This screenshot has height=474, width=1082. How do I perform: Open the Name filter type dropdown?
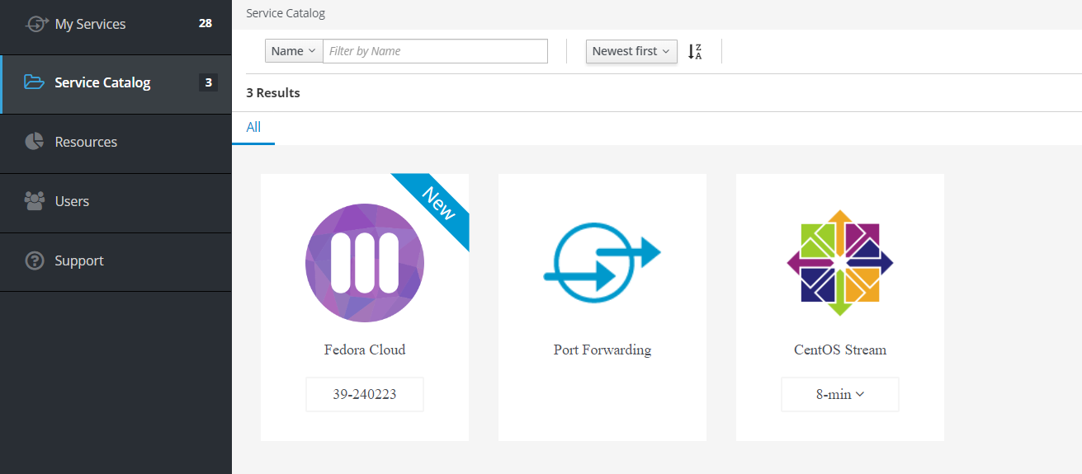[x=294, y=51]
